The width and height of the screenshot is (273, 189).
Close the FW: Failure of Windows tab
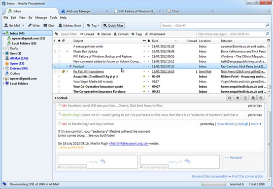159,11
